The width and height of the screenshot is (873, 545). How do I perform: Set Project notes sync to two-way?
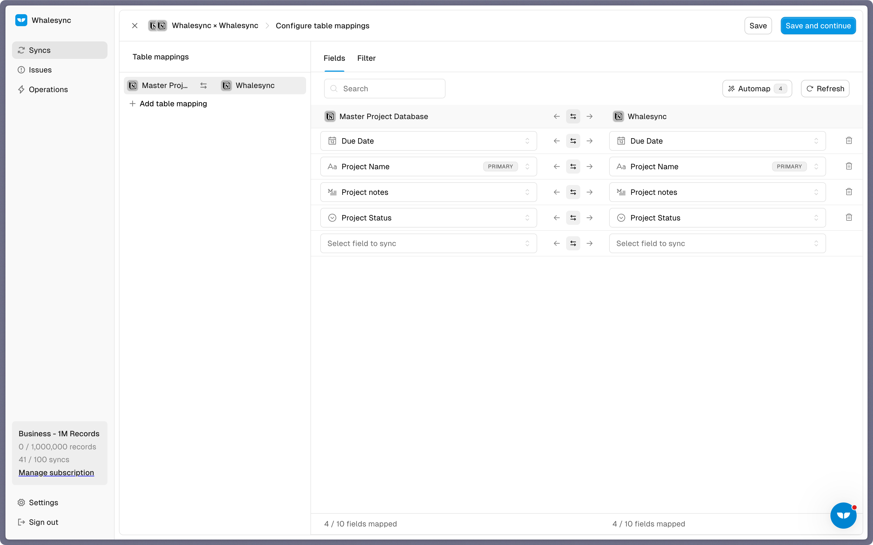point(573,192)
